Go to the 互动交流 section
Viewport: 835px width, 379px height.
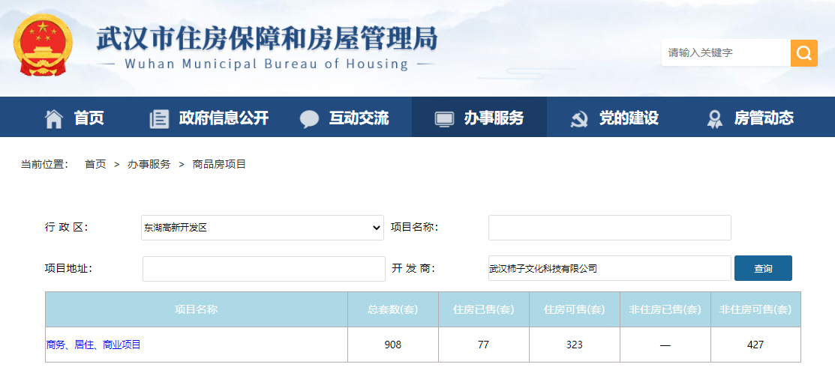(359, 118)
